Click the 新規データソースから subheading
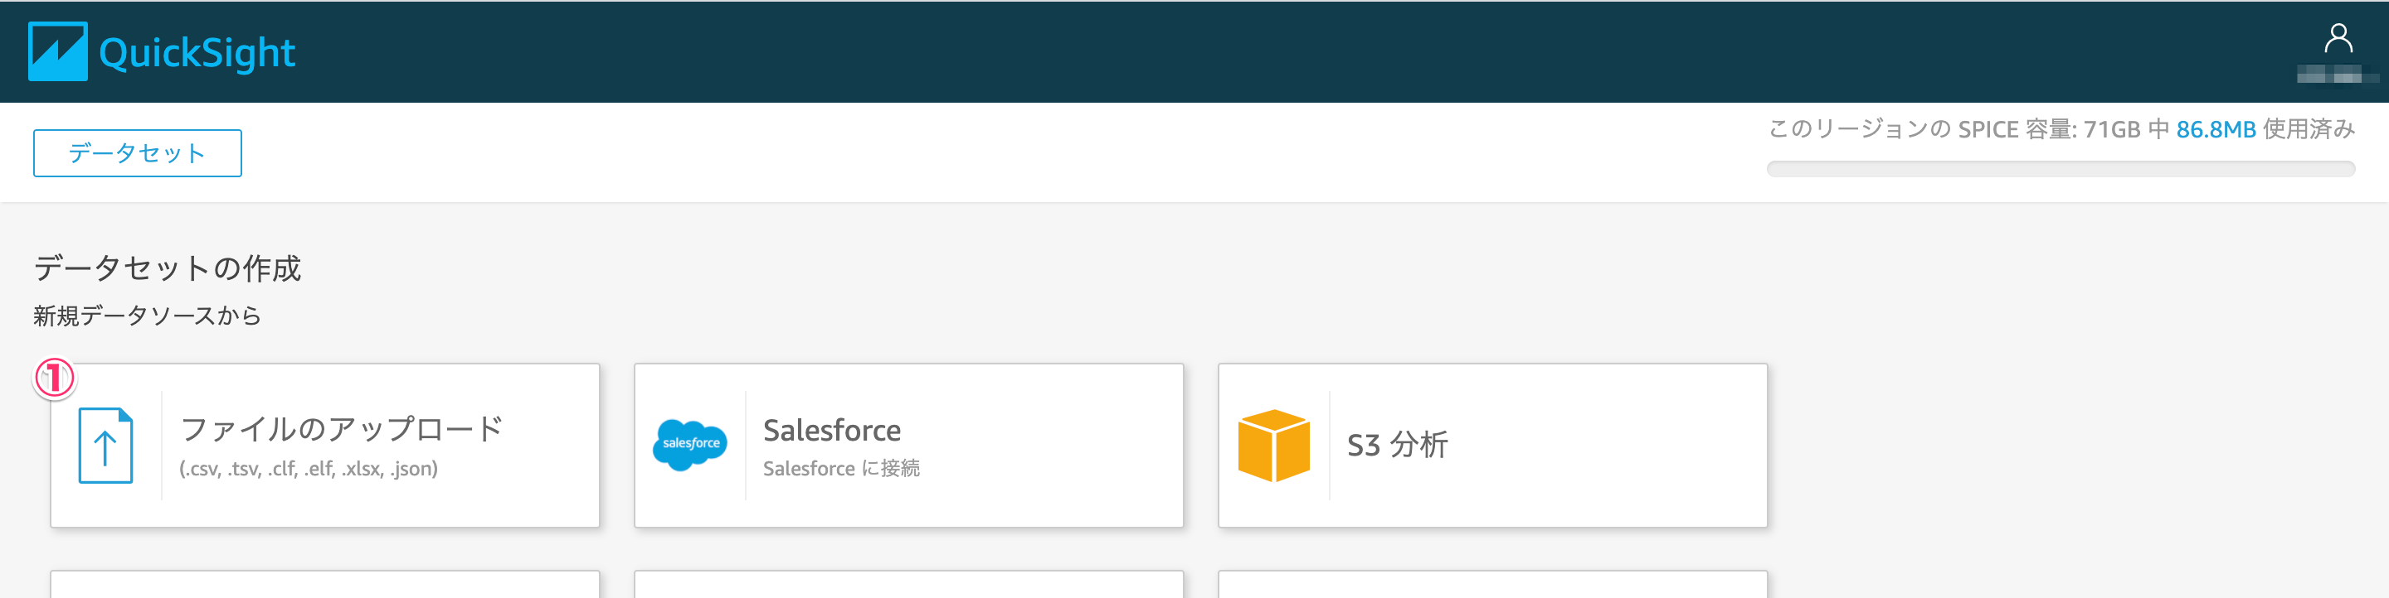2389x598 pixels. pos(148,316)
